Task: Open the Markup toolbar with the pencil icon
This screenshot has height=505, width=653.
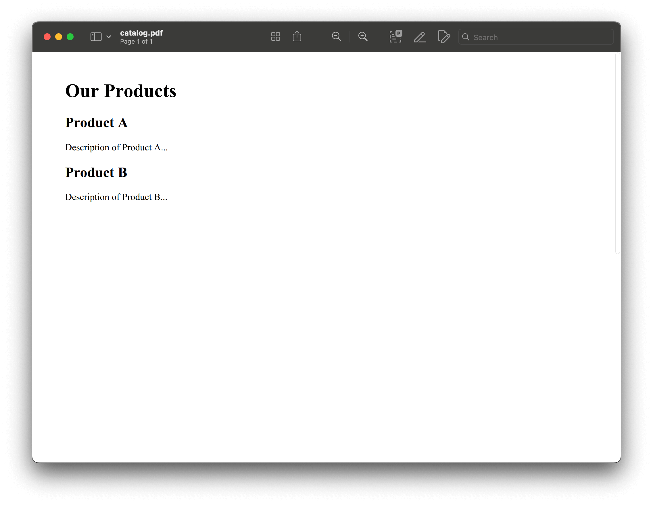Action: (420, 37)
